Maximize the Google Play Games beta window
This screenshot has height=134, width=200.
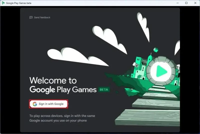click(x=186, y=3)
